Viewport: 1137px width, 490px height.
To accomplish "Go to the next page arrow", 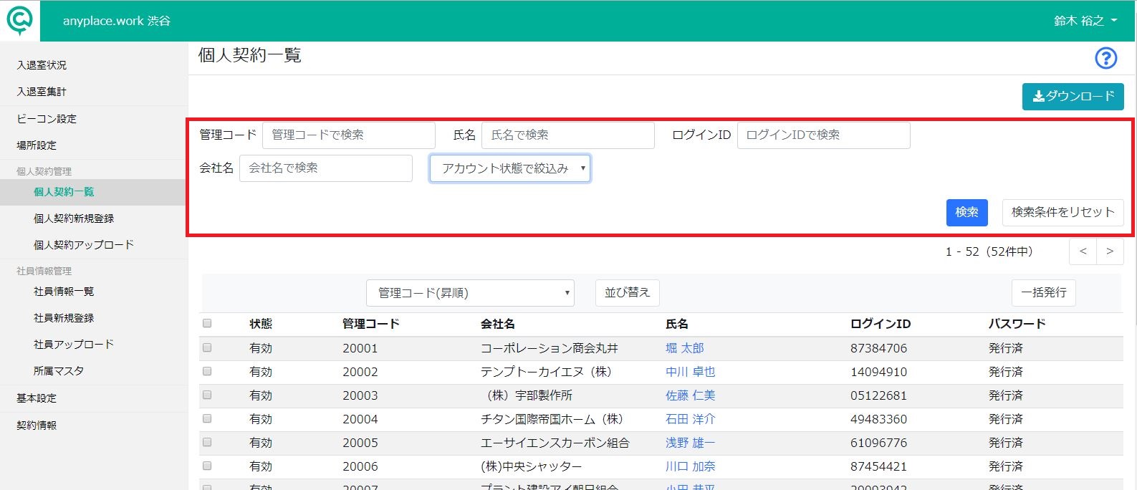I will pos(1110,251).
